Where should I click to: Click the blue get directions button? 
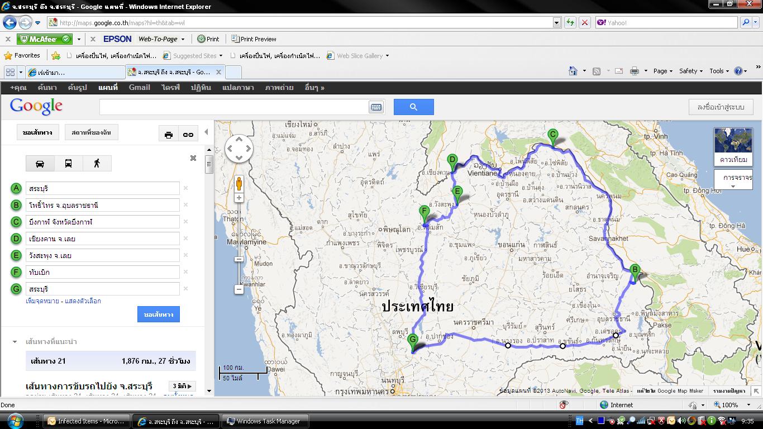159,314
